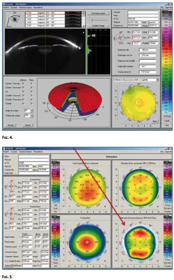Click the Modifier l'image button
The image size is (174, 280).
[x=98, y=25]
